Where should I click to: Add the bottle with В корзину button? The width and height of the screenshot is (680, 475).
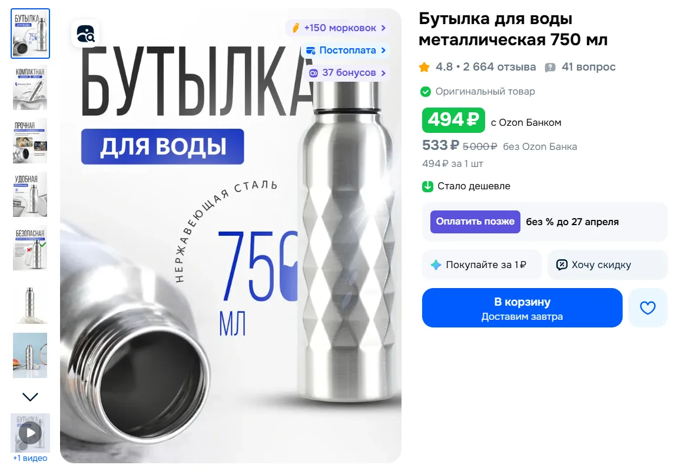coord(522,308)
